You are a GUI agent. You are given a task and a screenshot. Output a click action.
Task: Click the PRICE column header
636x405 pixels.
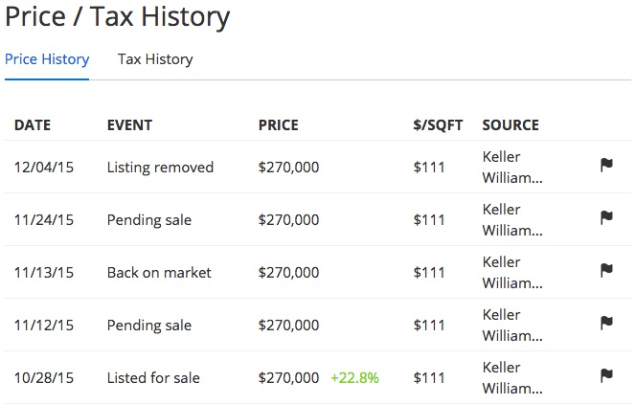(x=279, y=124)
